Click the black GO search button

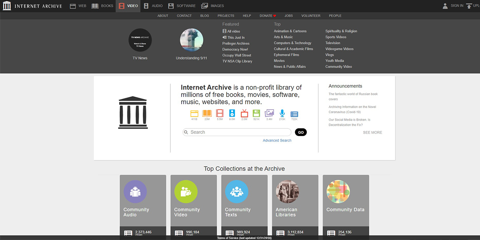(301, 132)
